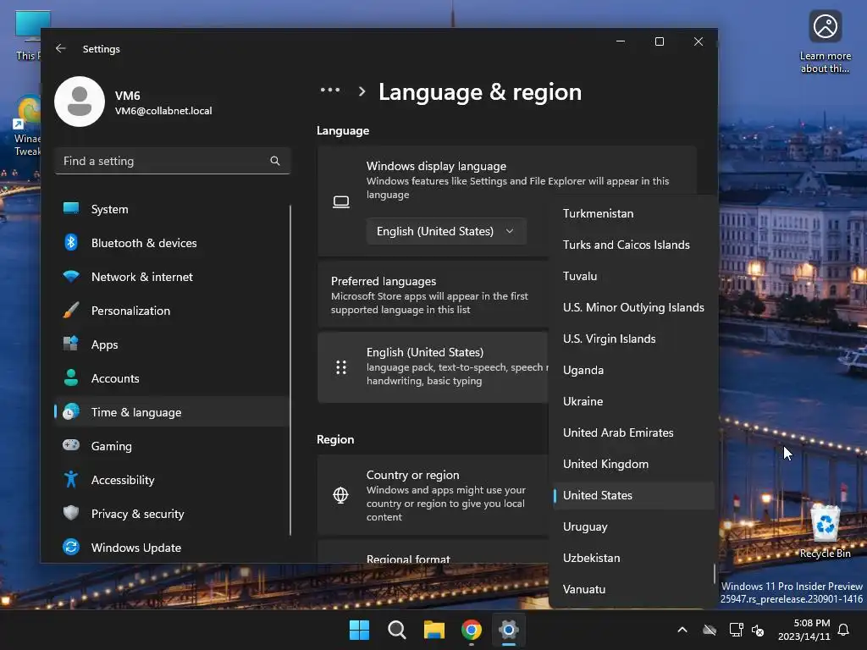The image size is (867, 650).
Task: Click the Find a setting search box
Action: (173, 161)
